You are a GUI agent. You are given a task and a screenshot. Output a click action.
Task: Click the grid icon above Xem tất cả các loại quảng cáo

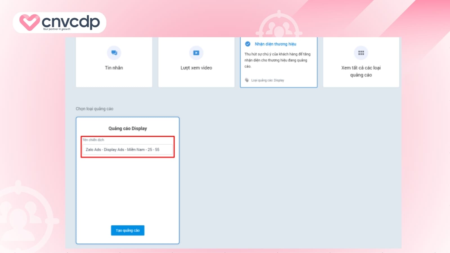pos(361,53)
